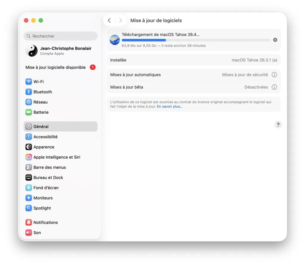Open the Moniteurs icon
This screenshot has width=305, height=265.
[x=29, y=198]
